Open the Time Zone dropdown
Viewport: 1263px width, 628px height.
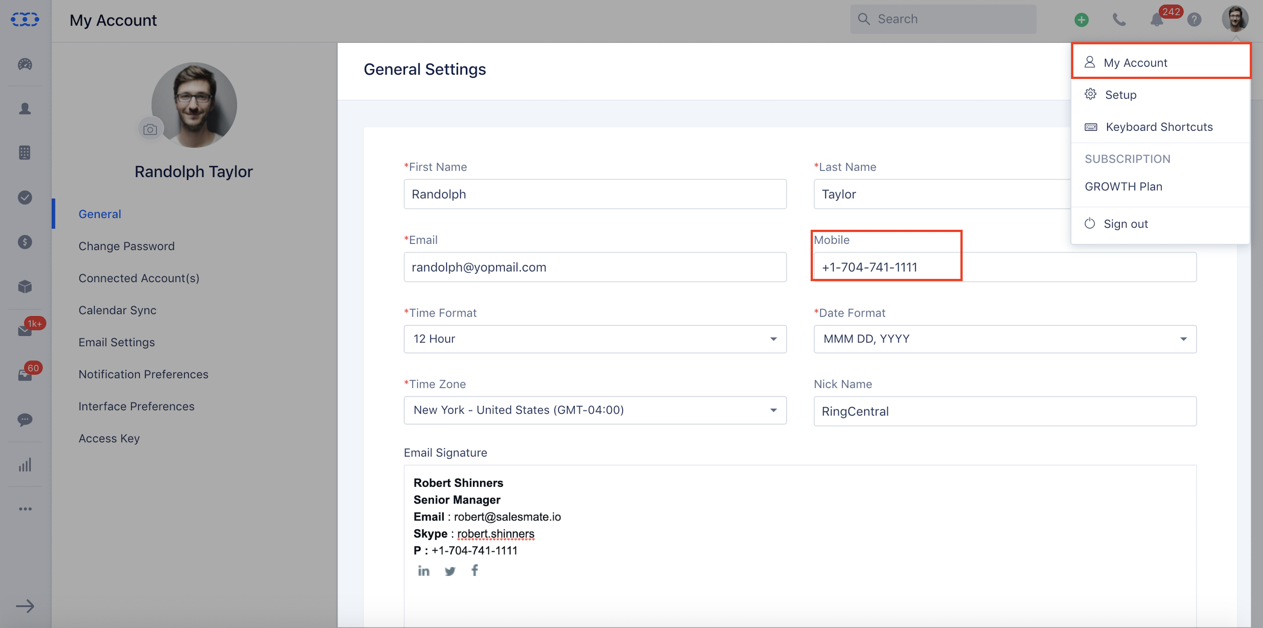coord(595,410)
